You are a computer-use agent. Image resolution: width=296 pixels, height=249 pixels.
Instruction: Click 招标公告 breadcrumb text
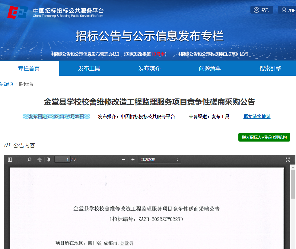pyautogui.click(x=26, y=84)
